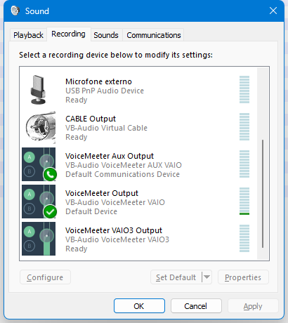The image size is (288, 323).
Task: Click the USB PnP Audio Device text
Action: [x=105, y=91]
